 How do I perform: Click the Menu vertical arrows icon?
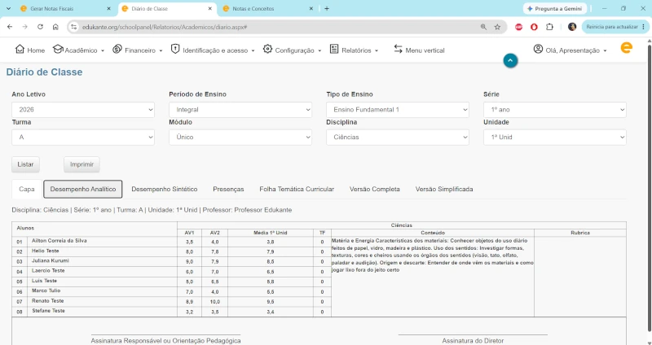tap(398, 49)
